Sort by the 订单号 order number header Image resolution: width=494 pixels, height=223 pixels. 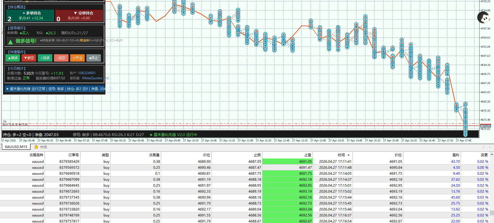74,155
